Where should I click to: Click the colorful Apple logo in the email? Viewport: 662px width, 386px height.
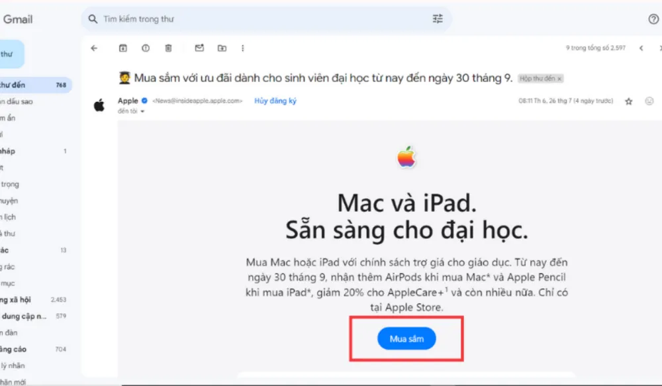pos(406,157)
